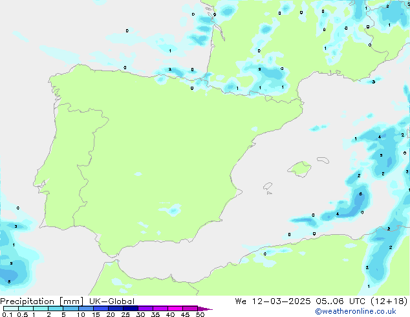The height and width of the screenshot is (317, 410).
Task: Pick the 0.1–0.5 mm legend swatch
Action: [x=11, y=309]
